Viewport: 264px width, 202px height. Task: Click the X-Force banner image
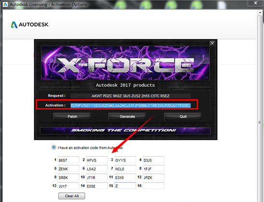click(x=125, y=63)
